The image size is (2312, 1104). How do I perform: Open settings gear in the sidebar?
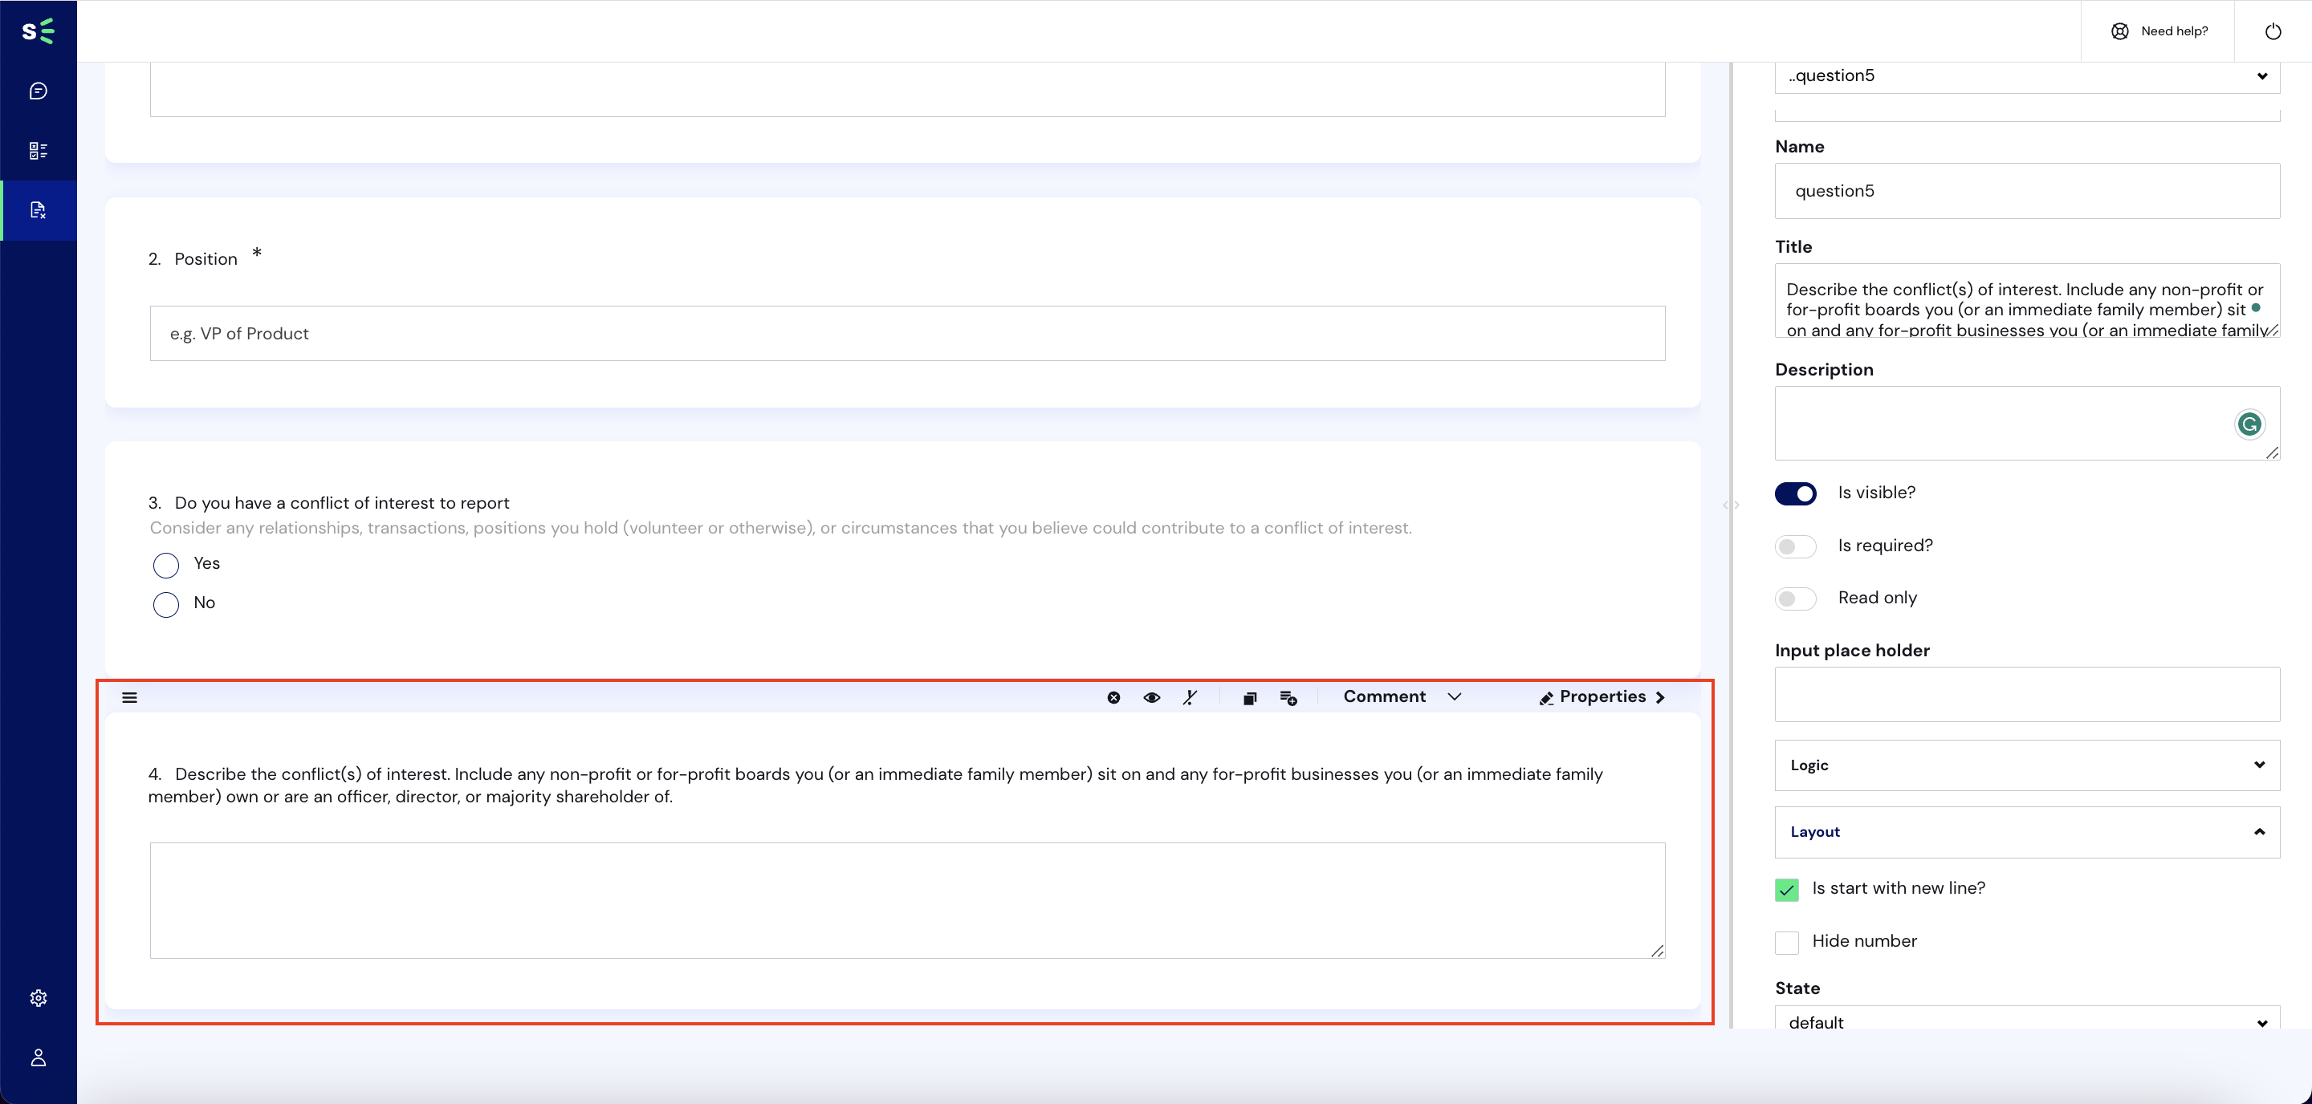click(38, 998)
